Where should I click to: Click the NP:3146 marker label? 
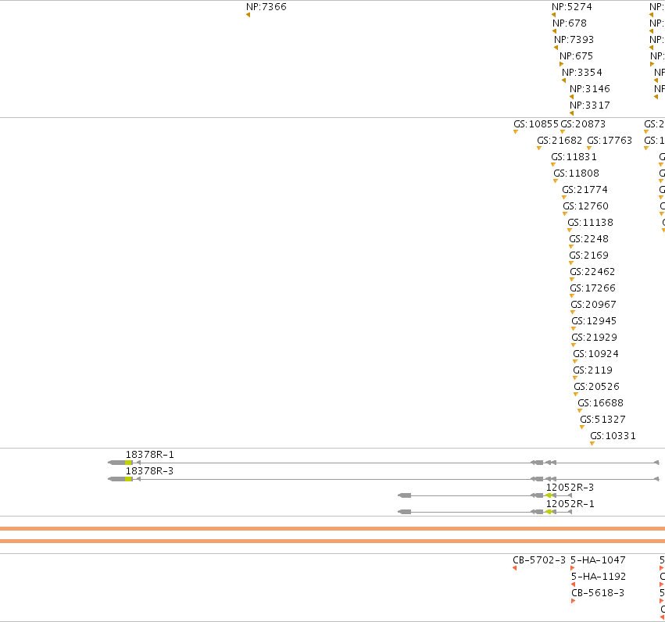tap(589, 89)
